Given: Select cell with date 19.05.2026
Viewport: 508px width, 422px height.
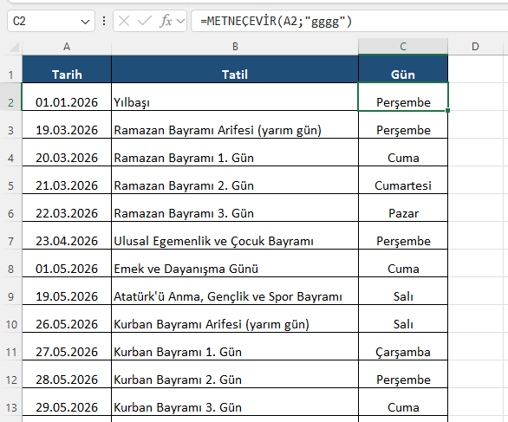Looking at the screenshot, I should pyautogui.click(x=67, y=291).
